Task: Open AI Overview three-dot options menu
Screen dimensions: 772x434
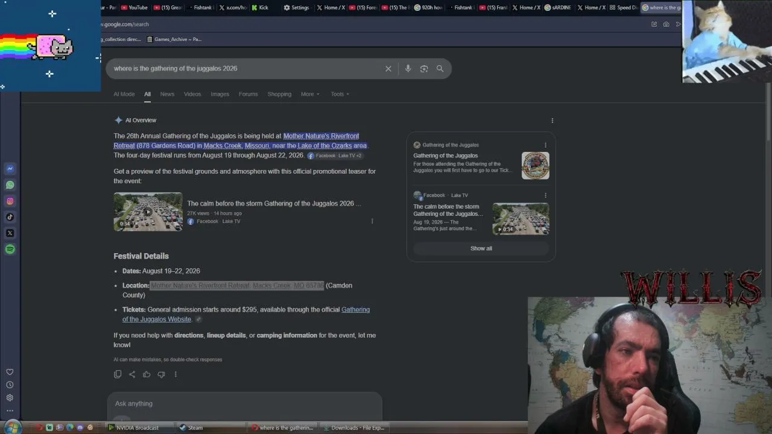Action: click(x=552, y=121)
